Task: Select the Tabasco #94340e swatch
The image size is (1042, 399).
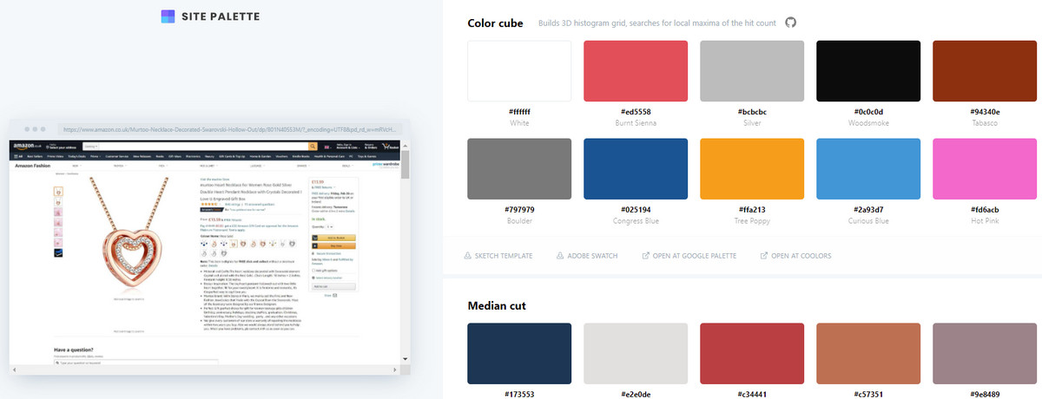Action: tap(985, 71)
